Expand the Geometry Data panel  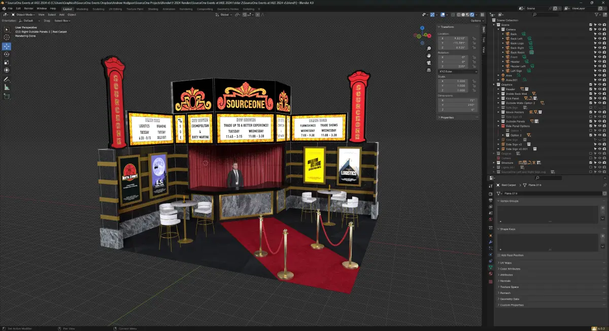pyautogui.click(x=510, y=299)
